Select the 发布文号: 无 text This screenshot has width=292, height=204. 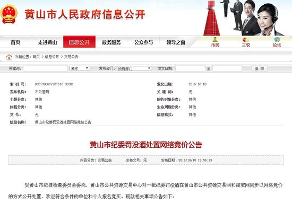(136, 160)
